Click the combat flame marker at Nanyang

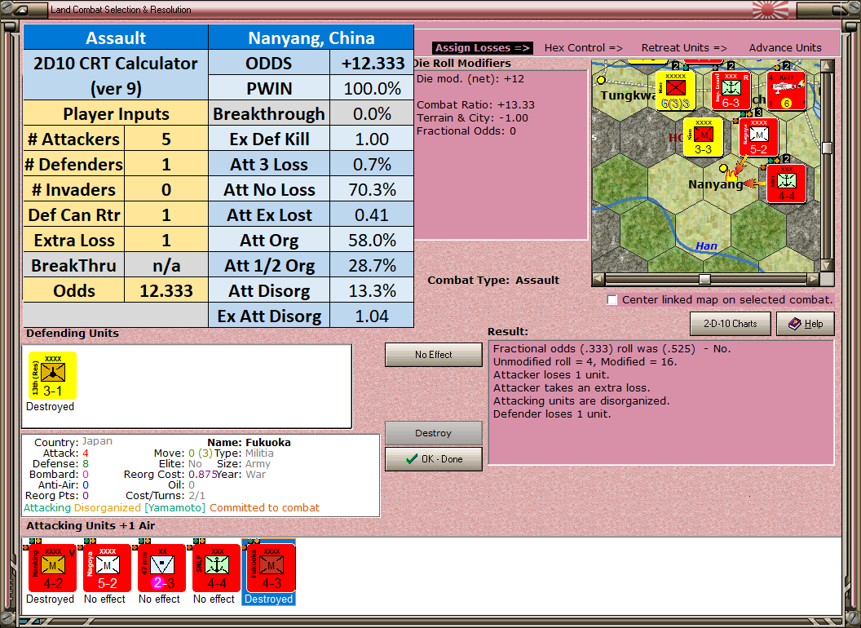tap(731, 176)
